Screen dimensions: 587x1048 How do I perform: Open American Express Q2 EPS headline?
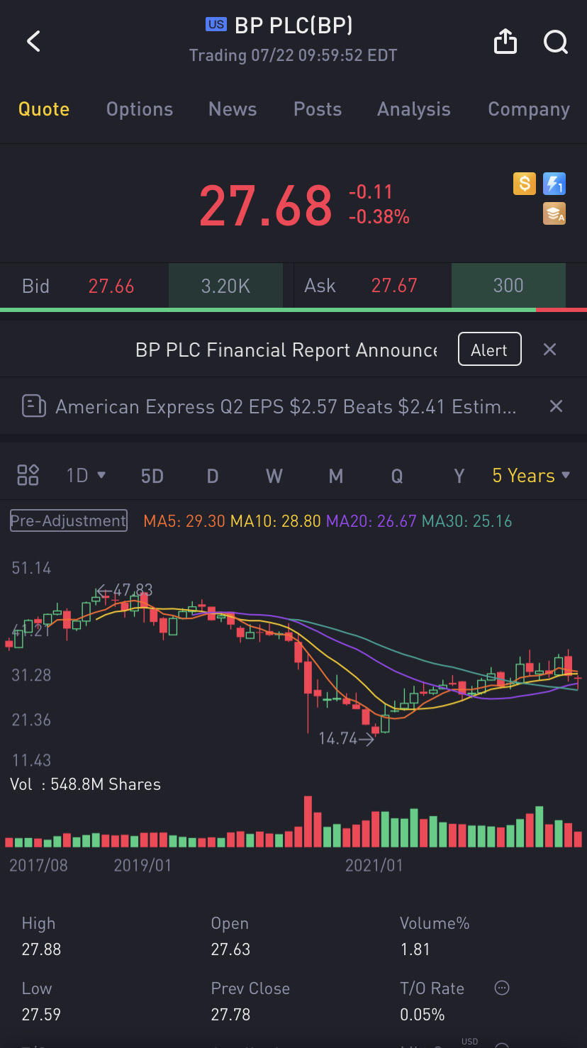286,406
